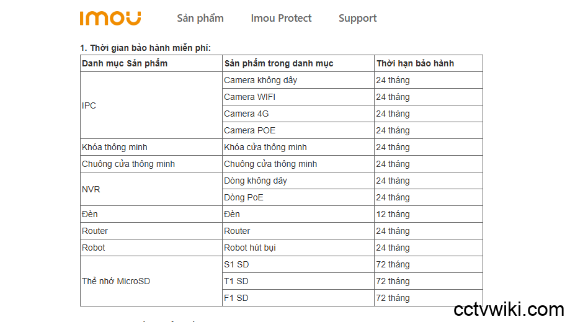Viewport: 570px width, 322px height.
Task: Select the F1 SD product cell
Action: 236,298
